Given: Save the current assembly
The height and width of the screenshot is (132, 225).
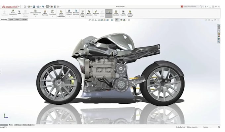Looking at the screenshot, I should (34, 7).
